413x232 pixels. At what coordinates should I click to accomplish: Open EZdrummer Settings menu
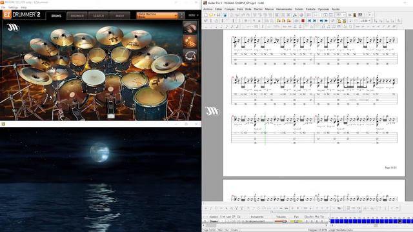click(13, 7)
